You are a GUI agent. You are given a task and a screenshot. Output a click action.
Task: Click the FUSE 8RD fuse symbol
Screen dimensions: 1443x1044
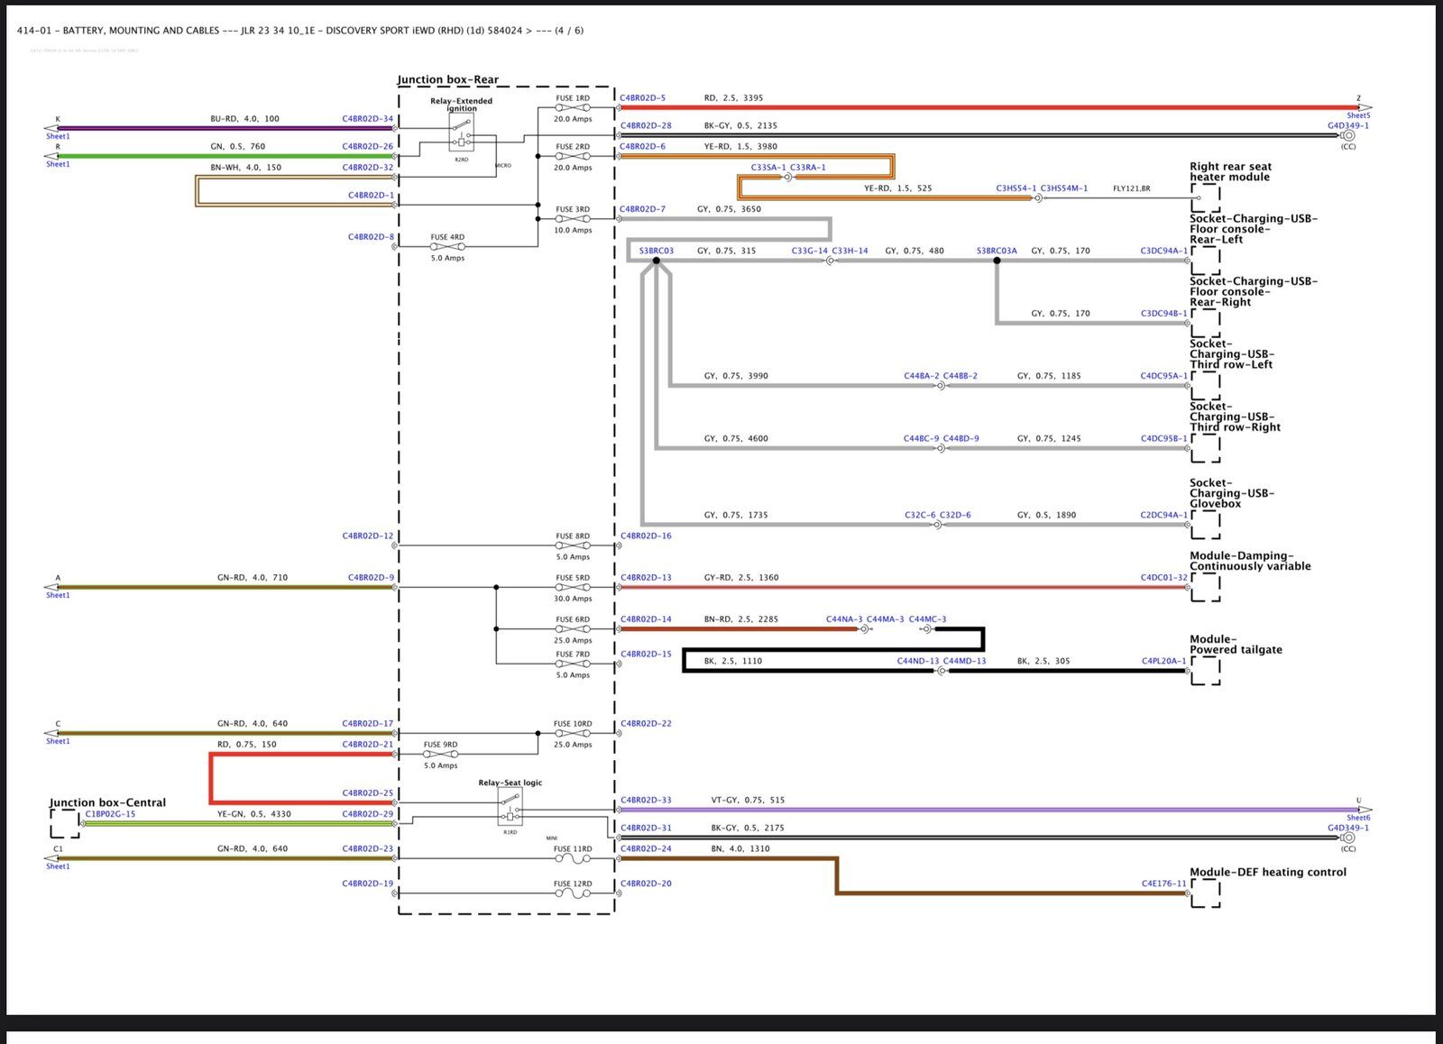coord(573,545)
